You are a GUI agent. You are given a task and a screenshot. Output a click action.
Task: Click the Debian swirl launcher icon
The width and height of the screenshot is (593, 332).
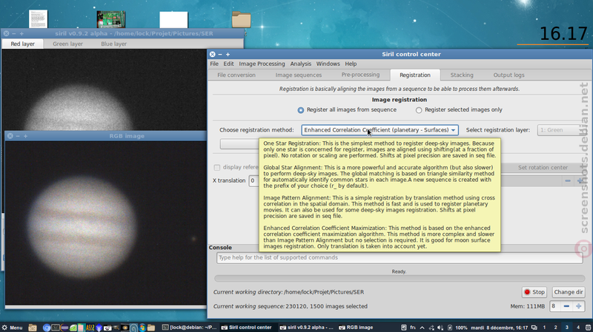click(x=133, y=328)
